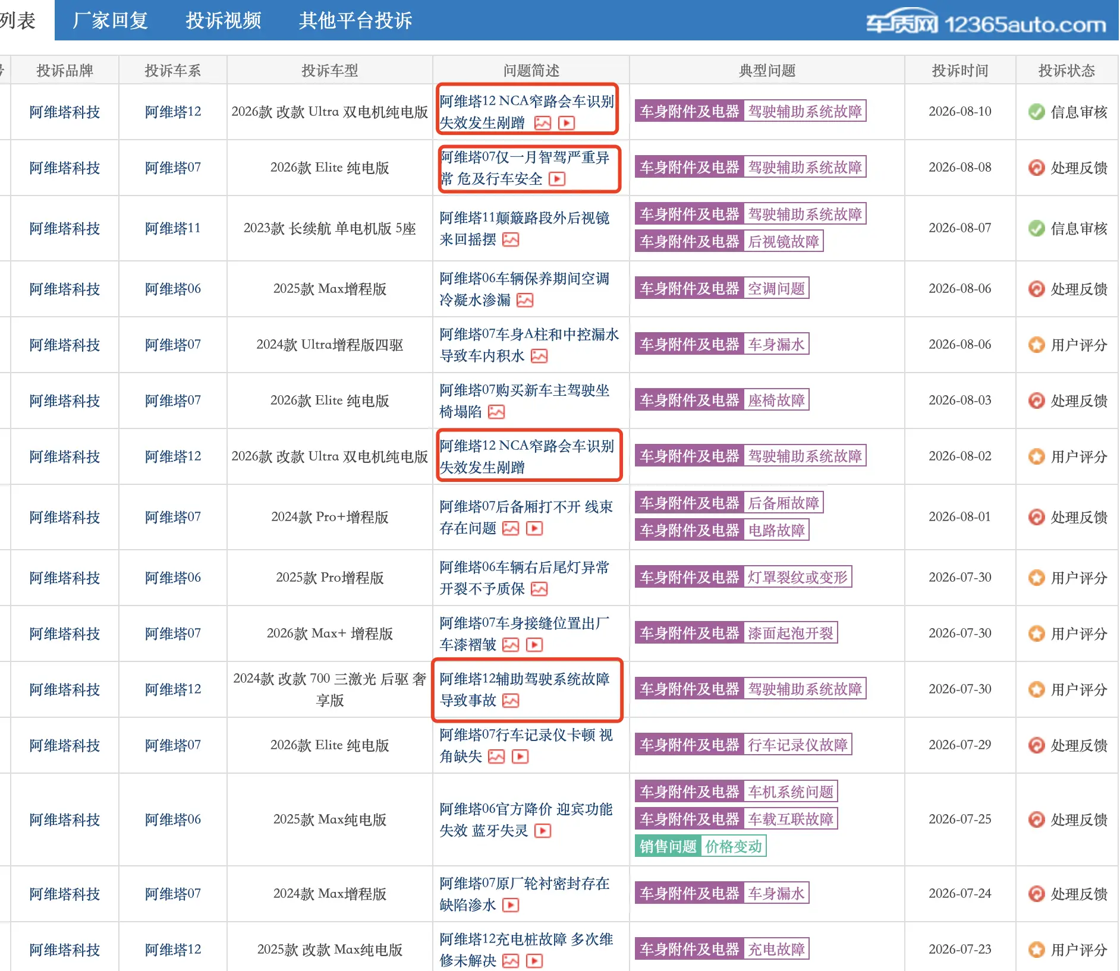Click model cell 2024款 改款 700 三激光 后驱 奢享版
Viewport: 1120px width, 971px height.
point(330,689)
